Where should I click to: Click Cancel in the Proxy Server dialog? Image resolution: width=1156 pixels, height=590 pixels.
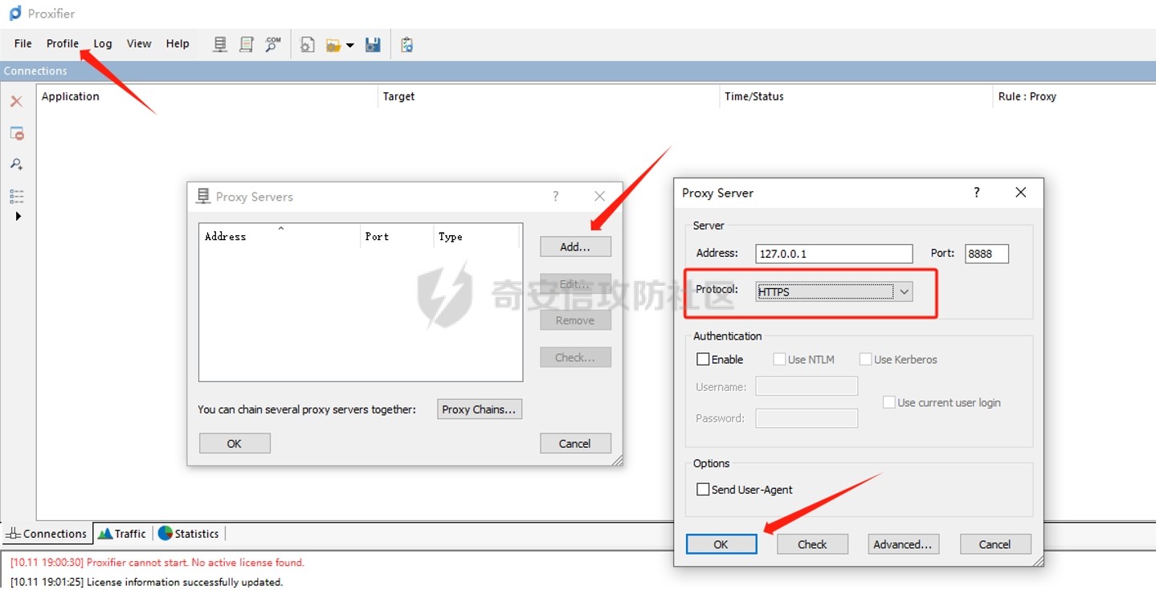(995, 544)
